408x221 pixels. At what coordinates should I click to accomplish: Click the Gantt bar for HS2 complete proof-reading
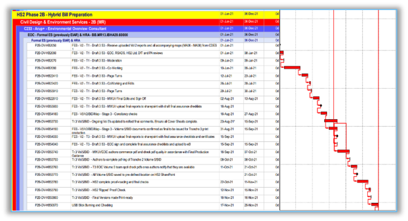coord(363,181)
